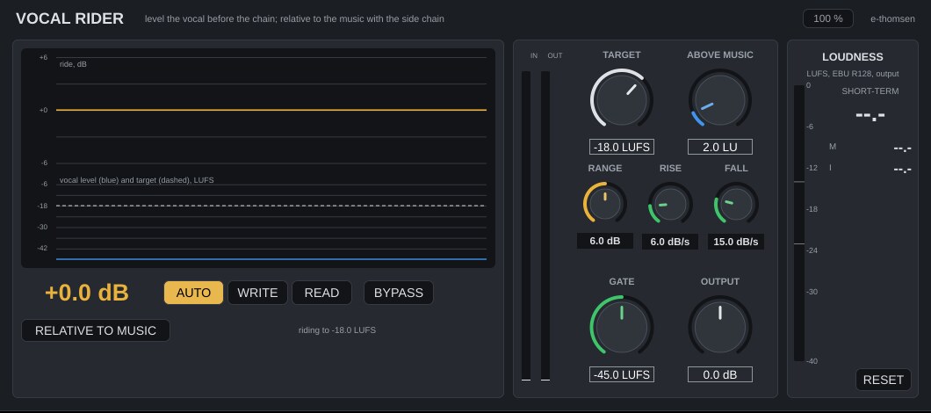Edit the -18.0 LUFS target field
931x413 pixels.
622,147
